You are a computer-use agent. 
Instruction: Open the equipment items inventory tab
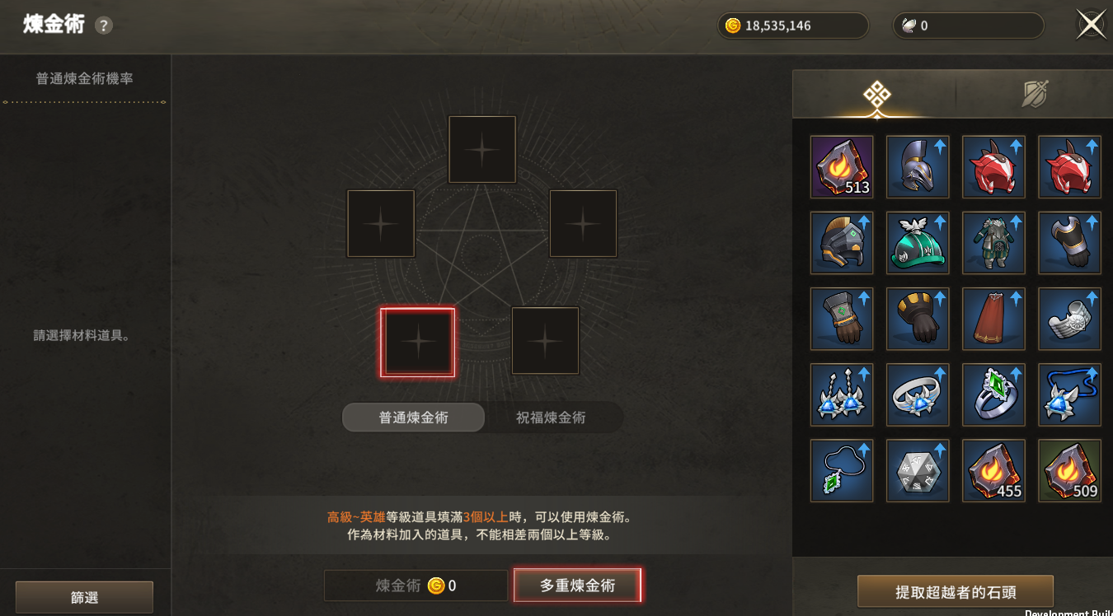tap(876, 95)
